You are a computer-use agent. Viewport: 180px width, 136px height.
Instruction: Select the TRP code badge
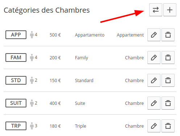16,126
